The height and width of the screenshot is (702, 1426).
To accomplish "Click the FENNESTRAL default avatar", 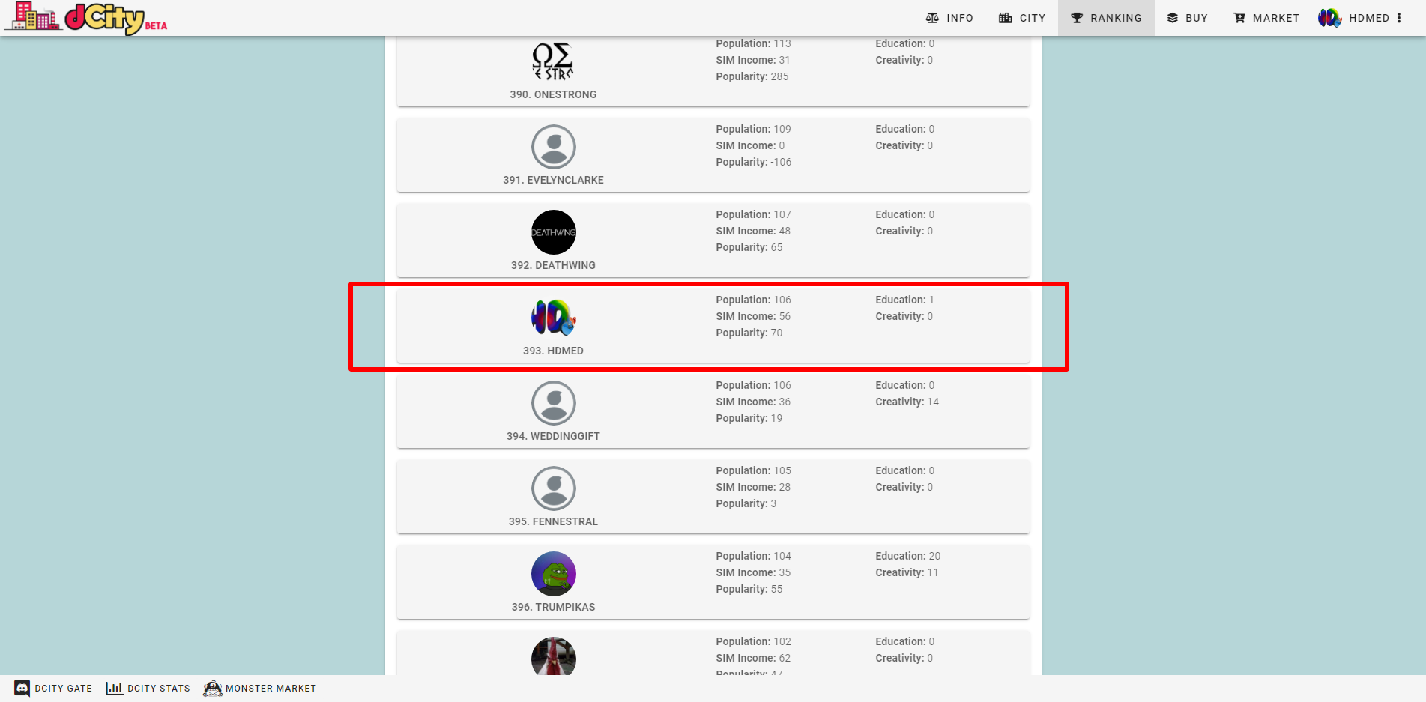I will 554,488.
